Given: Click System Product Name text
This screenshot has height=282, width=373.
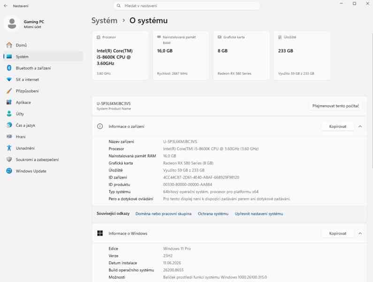Looking at the screenshot, I should pyautogui.click(x=114, y=109).
